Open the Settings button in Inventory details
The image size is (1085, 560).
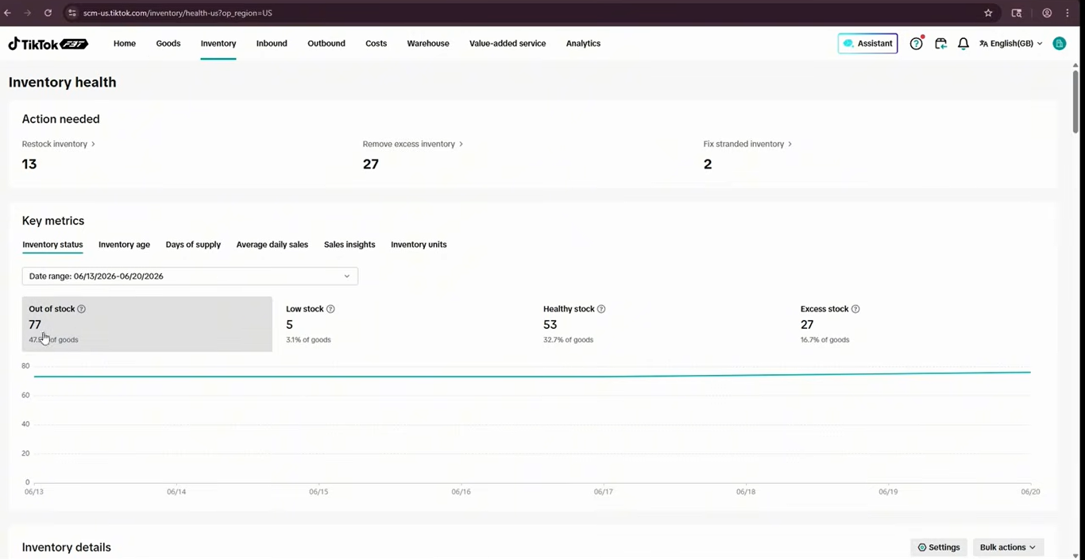(x=939, y=547)
